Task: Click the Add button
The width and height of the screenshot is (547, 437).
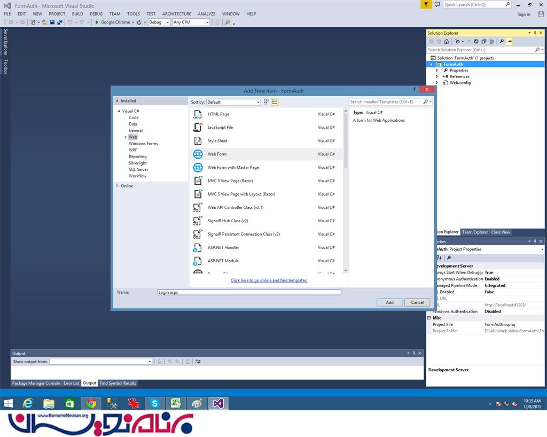Action: [x=389, y=303]
